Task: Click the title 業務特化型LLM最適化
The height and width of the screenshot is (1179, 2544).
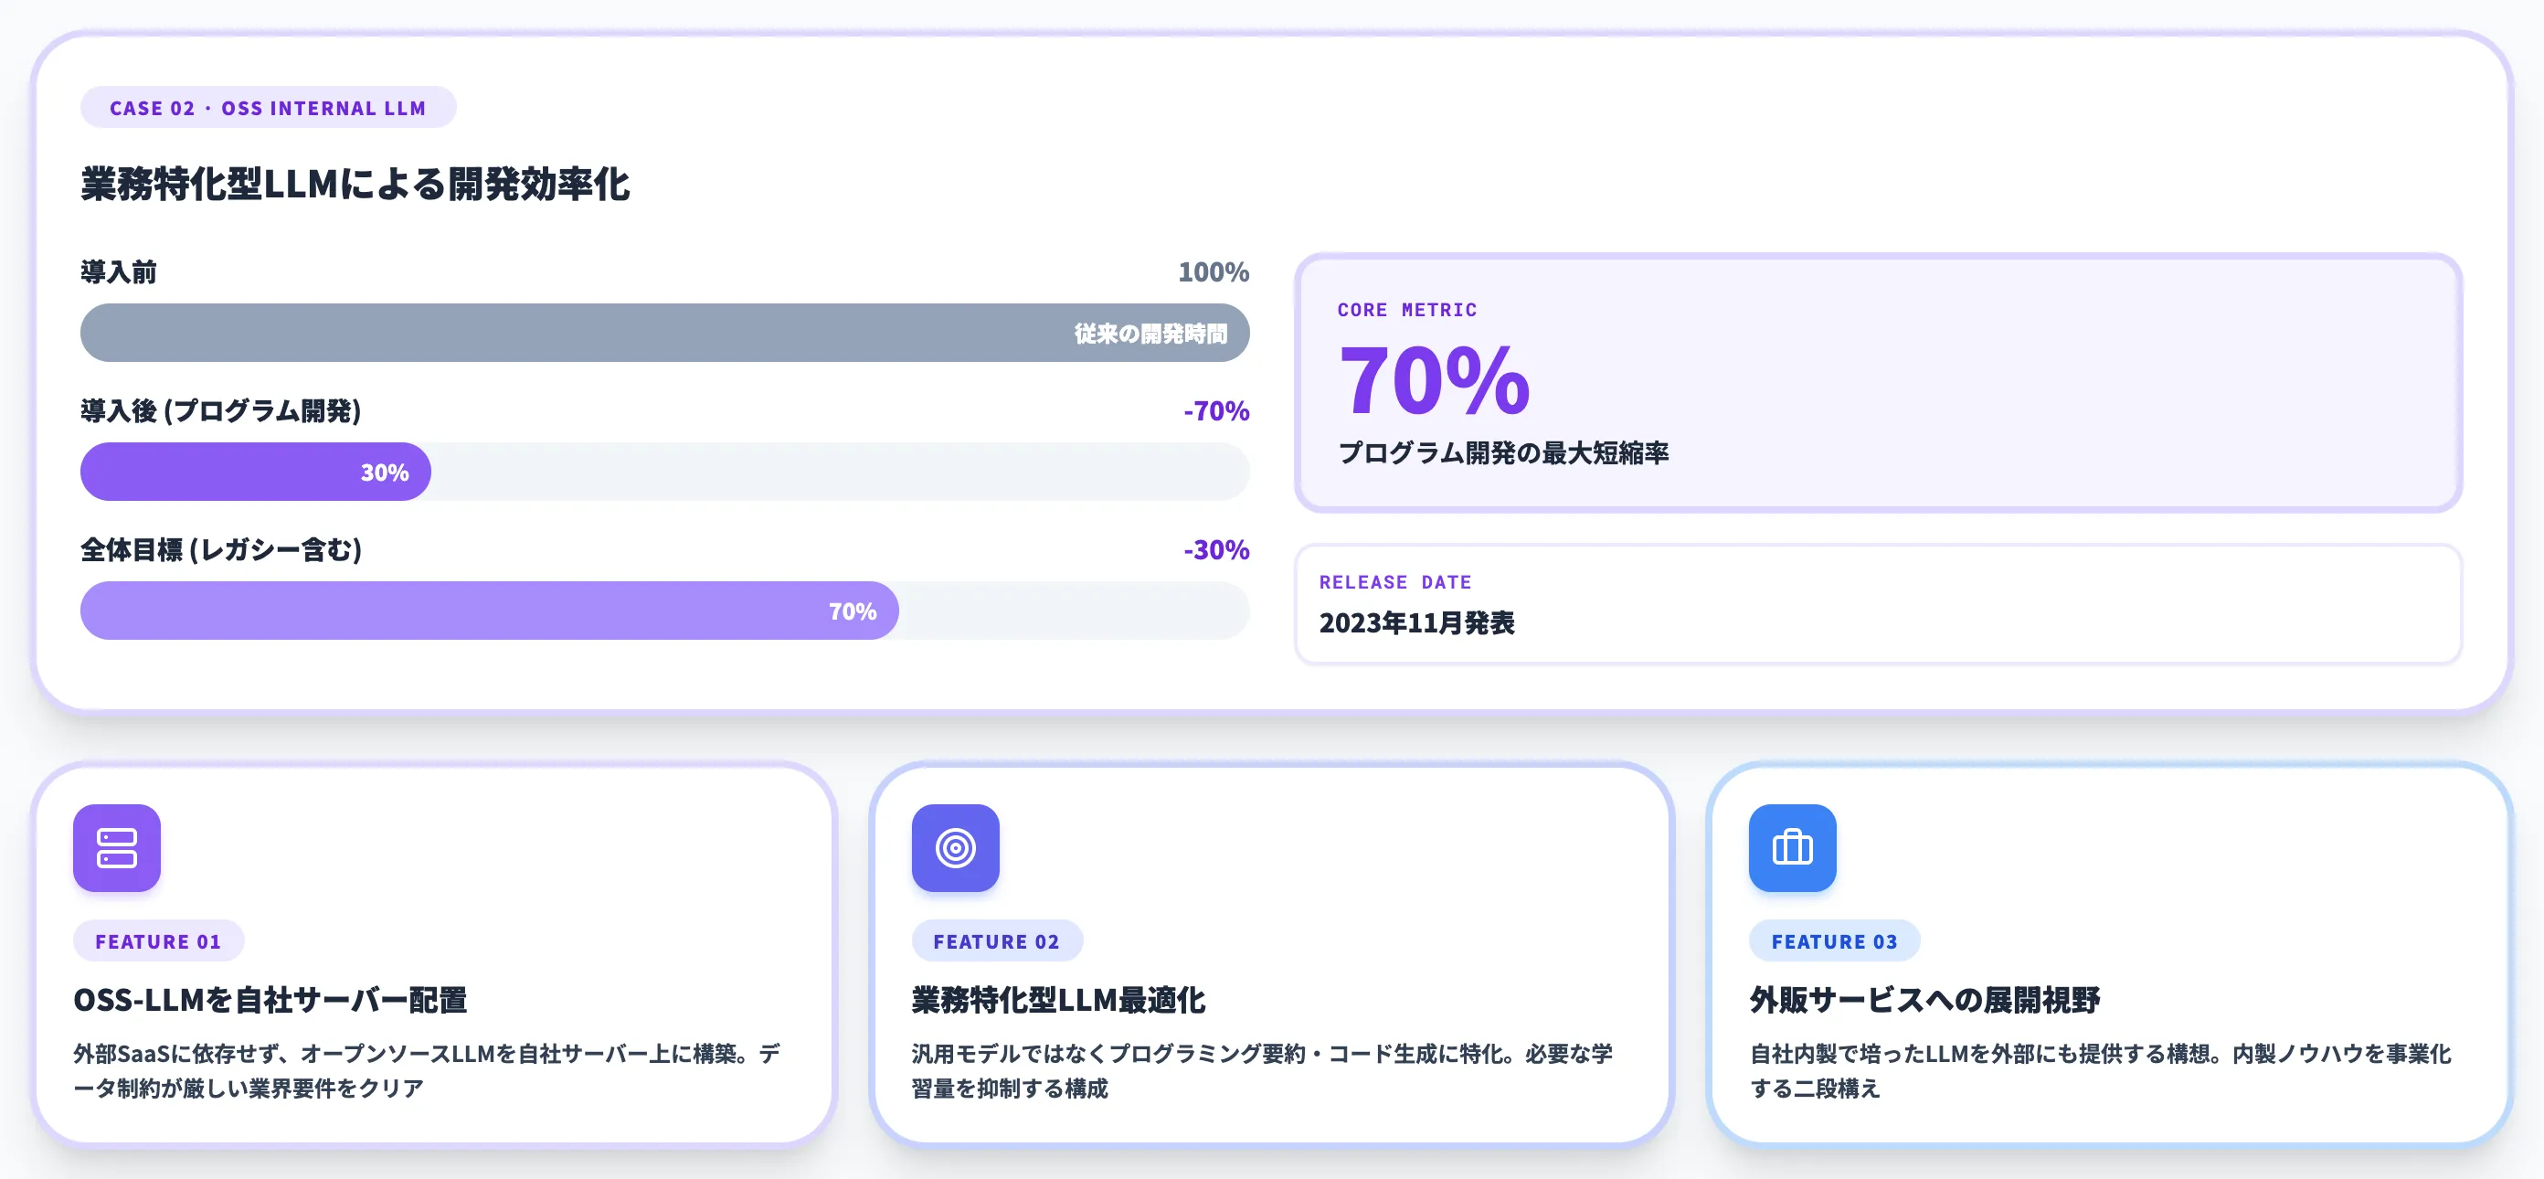Action: click(x=1059, y=999)
